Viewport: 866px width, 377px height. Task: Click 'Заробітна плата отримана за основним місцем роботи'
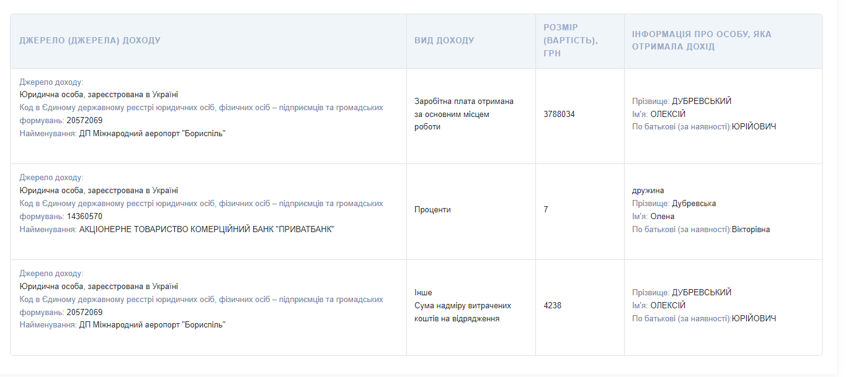[464, 114]
